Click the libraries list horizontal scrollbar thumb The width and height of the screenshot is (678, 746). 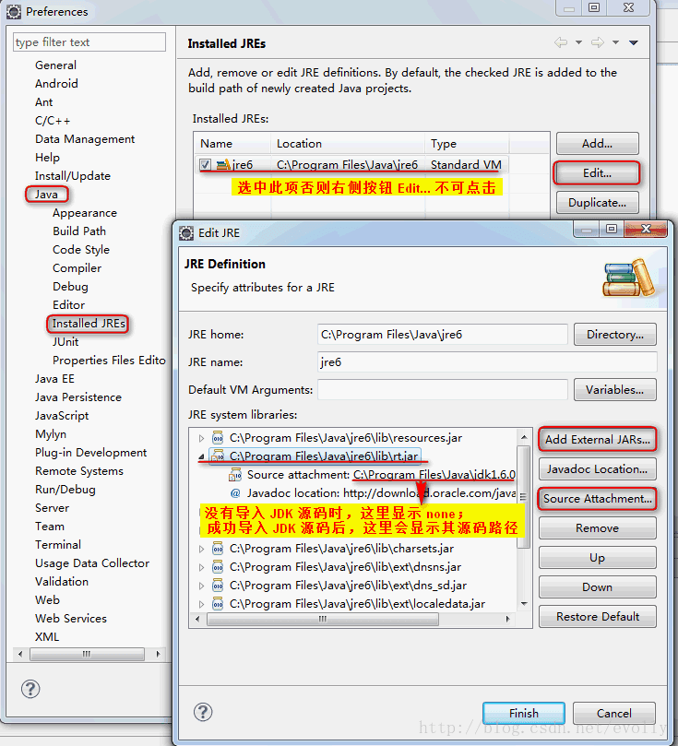click(323, 619)
